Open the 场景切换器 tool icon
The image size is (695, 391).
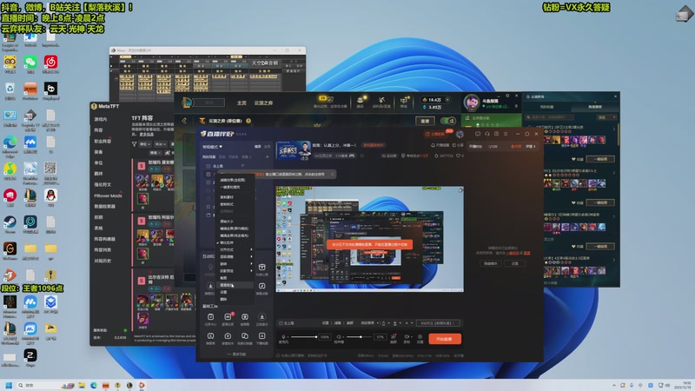[x=245, y=338]
